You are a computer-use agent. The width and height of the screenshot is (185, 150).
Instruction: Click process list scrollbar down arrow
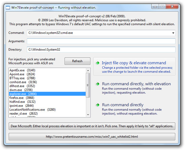88,115
